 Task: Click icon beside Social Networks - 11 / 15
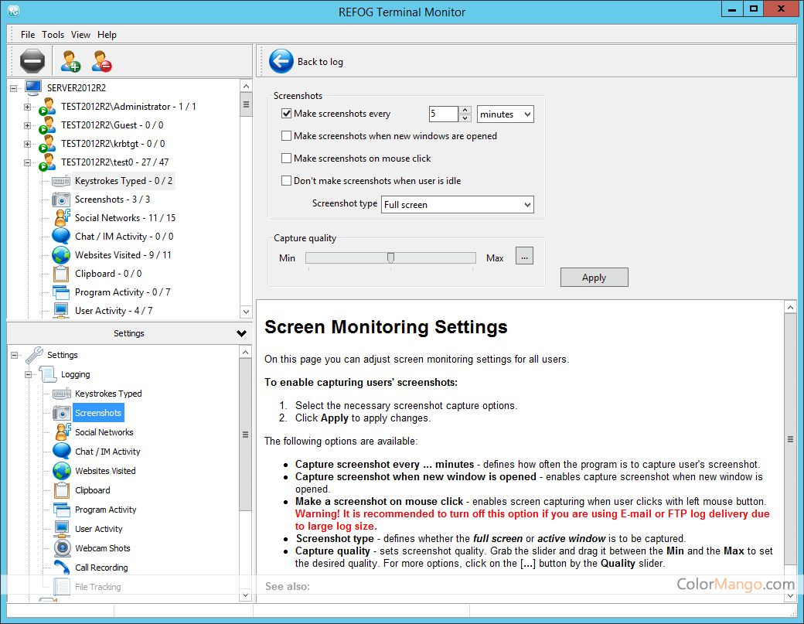tap(62, 217)
